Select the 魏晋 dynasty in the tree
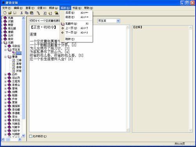The height and width of the screenshot is (147, 196). [11, 25]
